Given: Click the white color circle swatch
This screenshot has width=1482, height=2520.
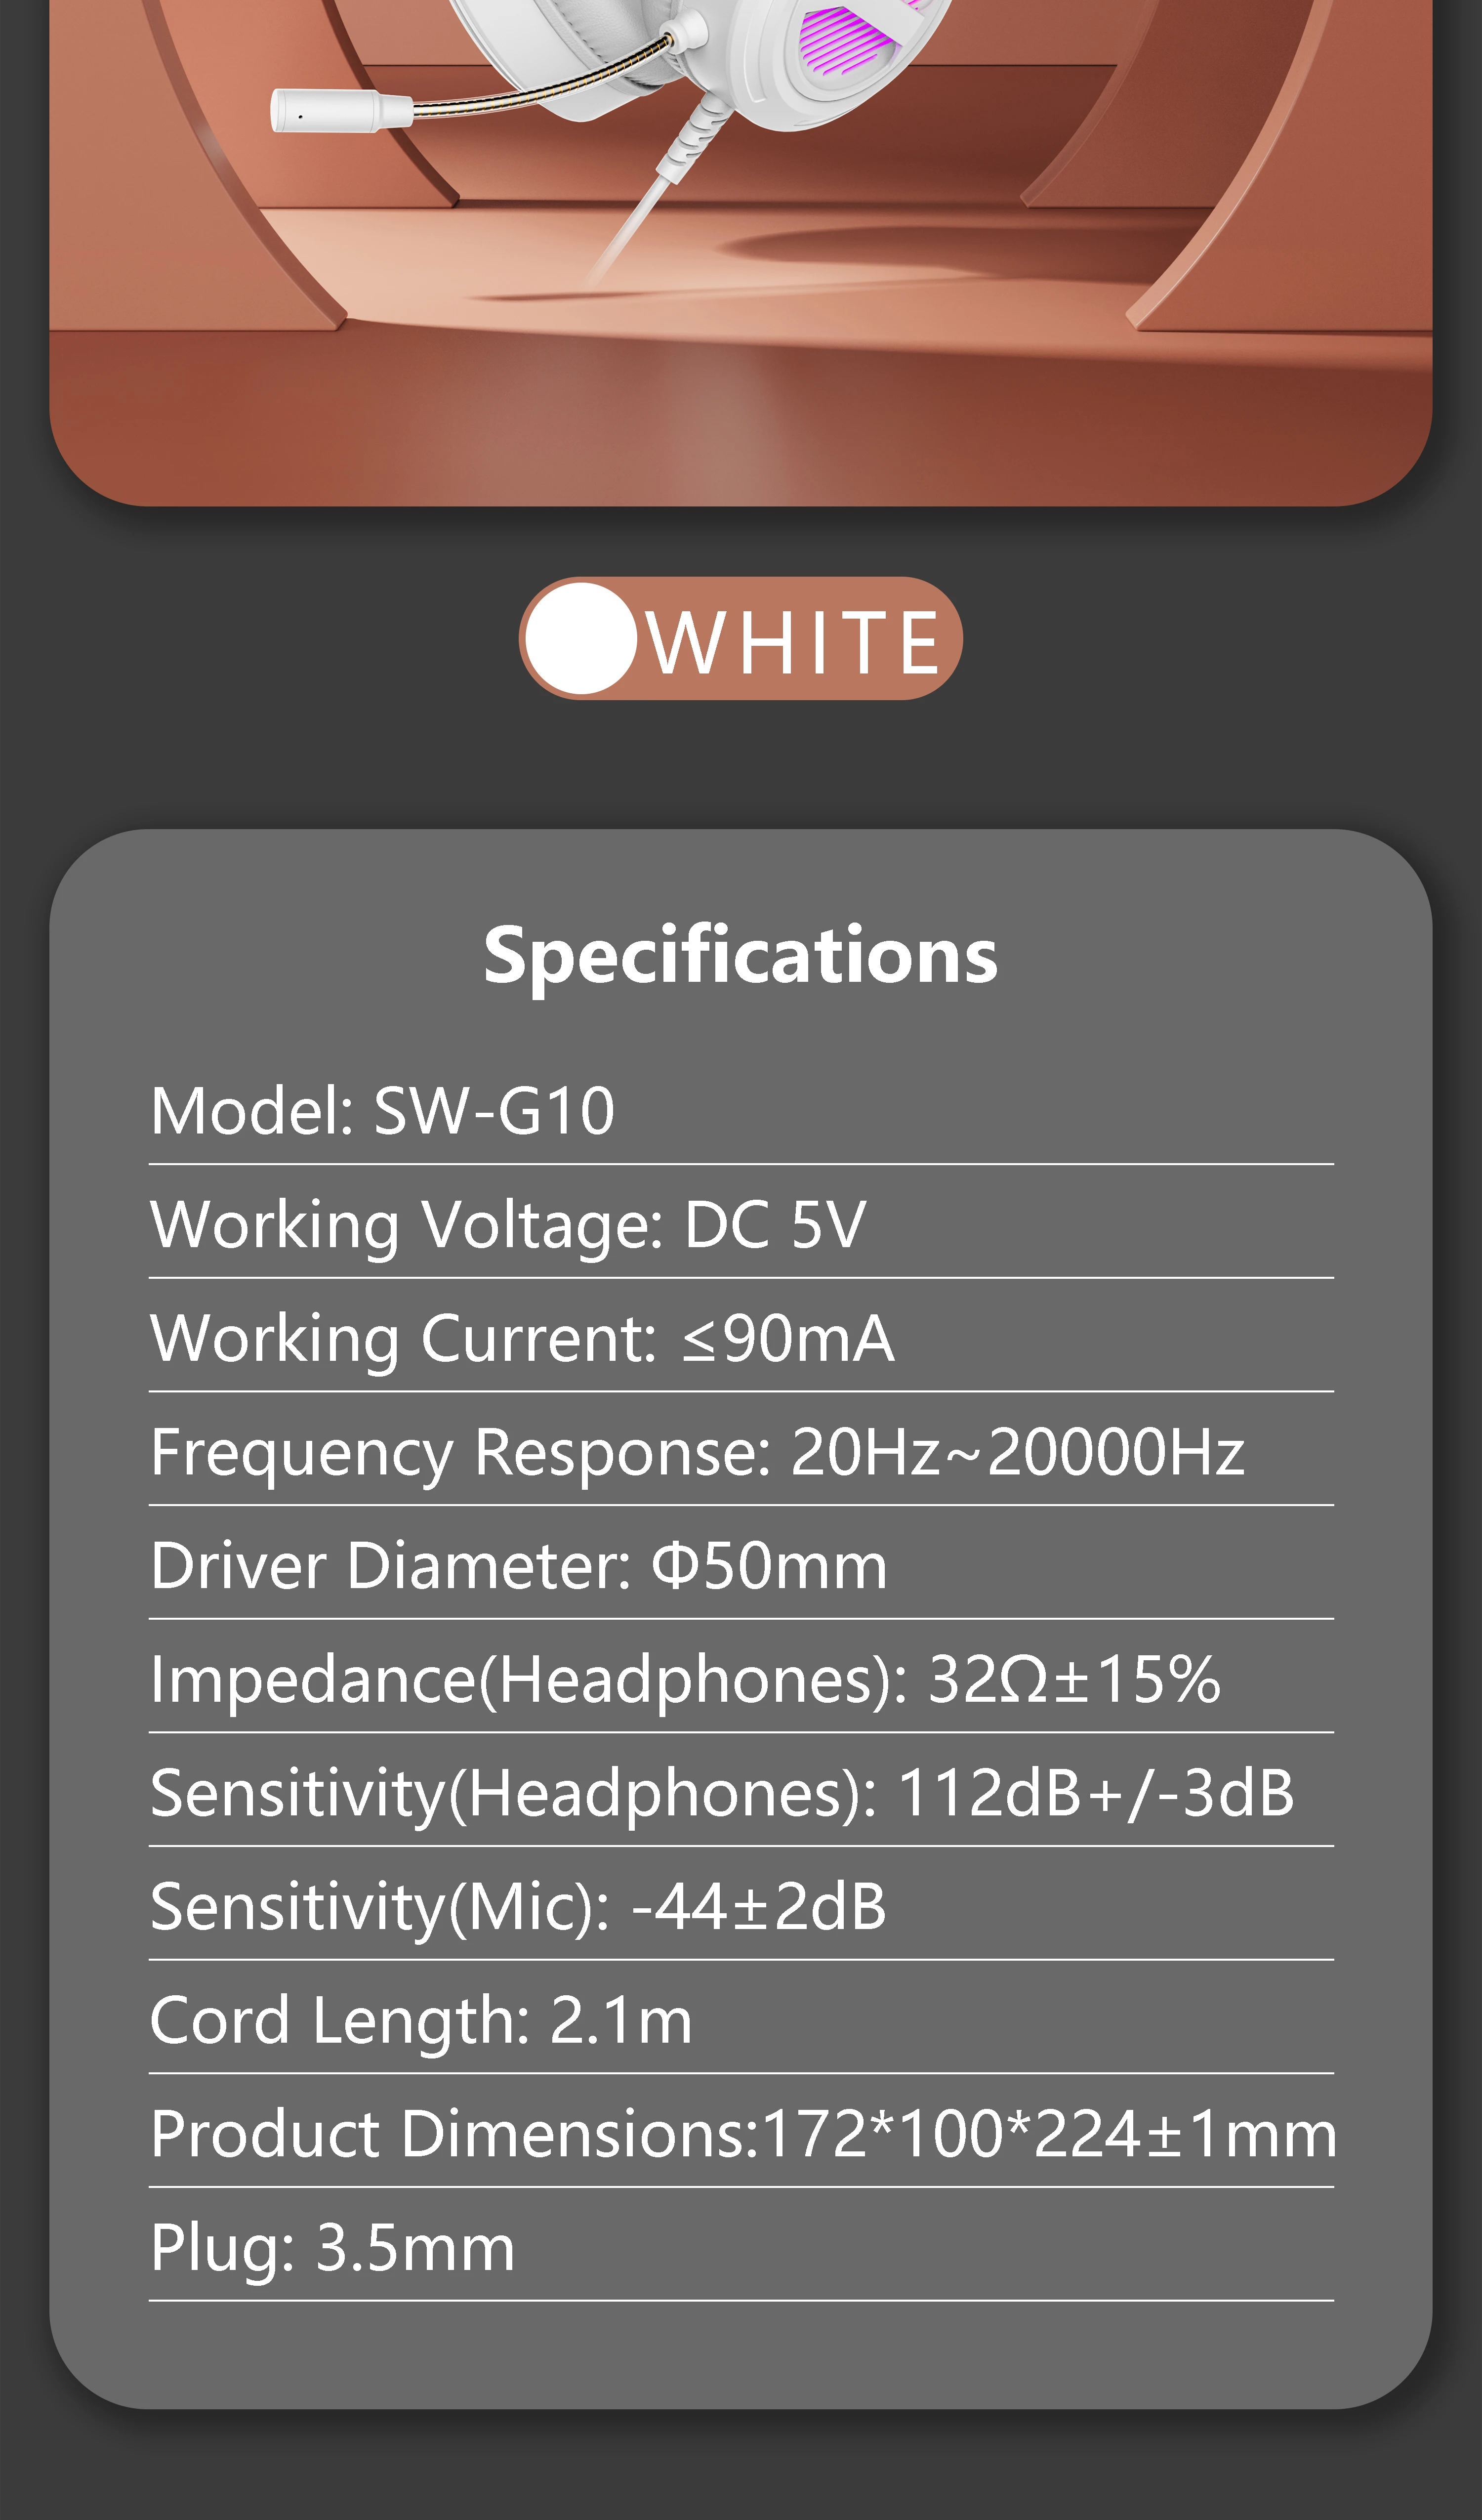Looking at the screenshot, I should (581, 638).
